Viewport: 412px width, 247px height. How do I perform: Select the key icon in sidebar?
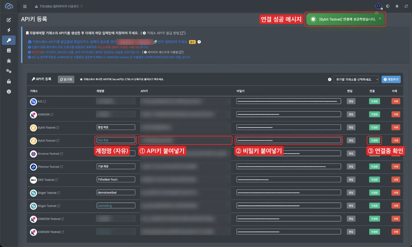pyautogui.click(x=9, y=40)
